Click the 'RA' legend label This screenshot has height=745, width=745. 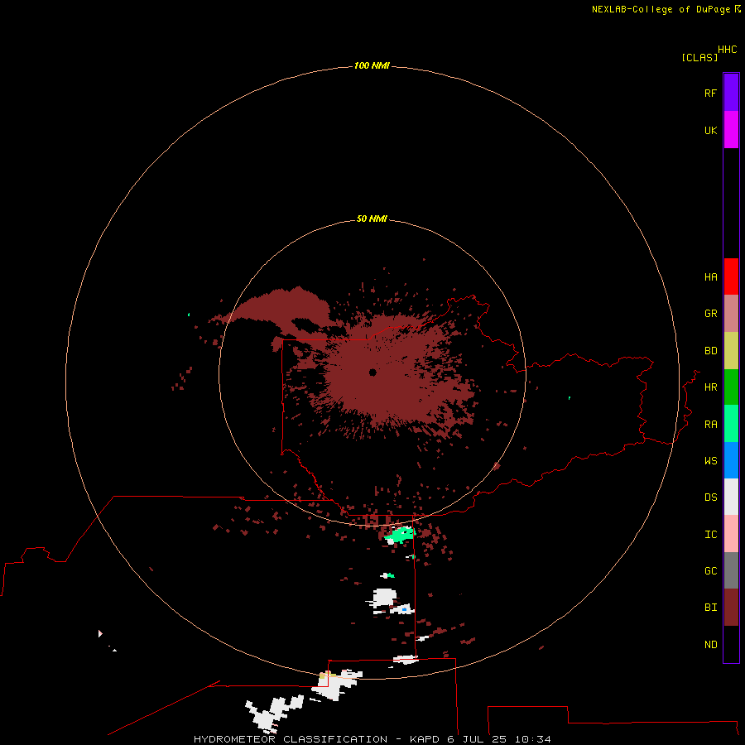(x=710, y=425)
